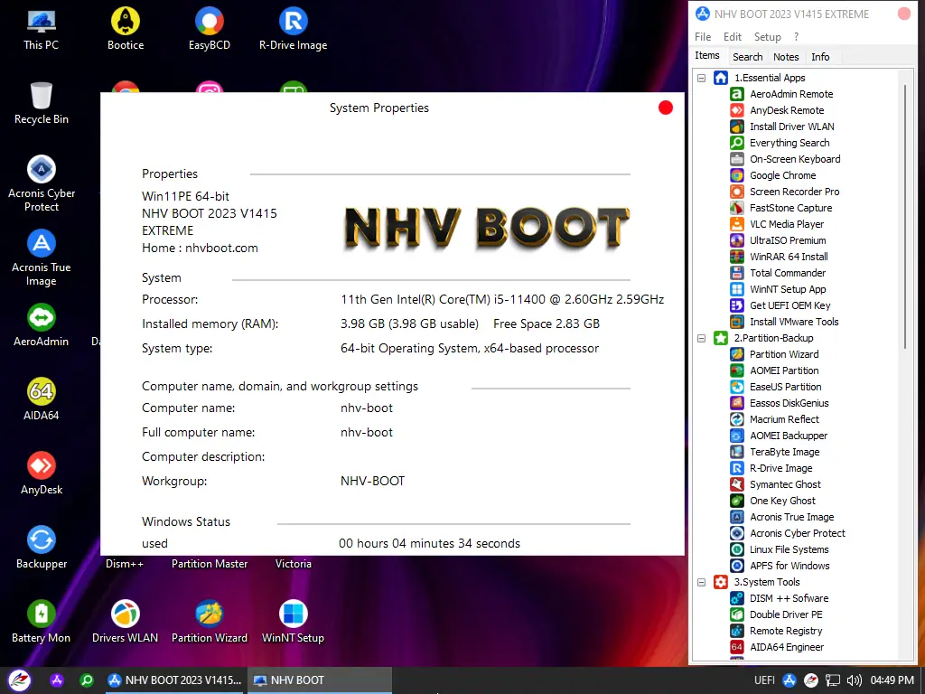925x694 pixels.
Task: Open Partition Wizard desktop icon
Action: [x=210, y=622]
